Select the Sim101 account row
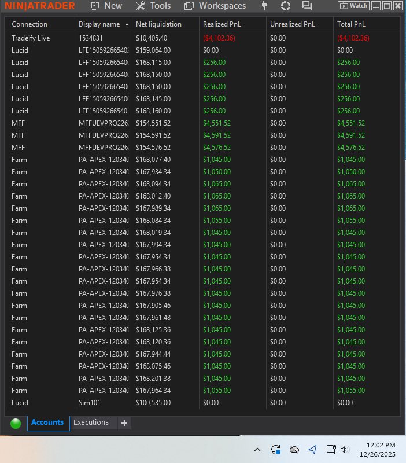This screenshot has width=406, height=463. (204, 403)
